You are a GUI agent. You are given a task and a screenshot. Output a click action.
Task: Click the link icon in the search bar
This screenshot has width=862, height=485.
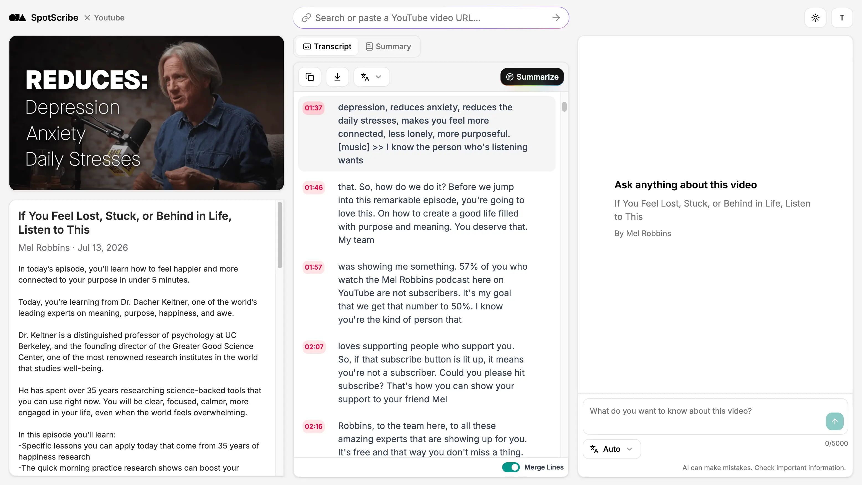306,18
